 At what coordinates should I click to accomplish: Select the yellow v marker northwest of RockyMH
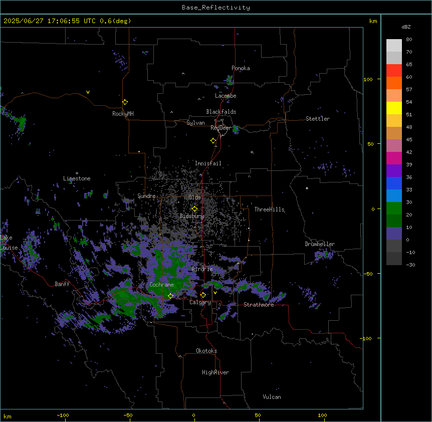pyautogui.click(x=88, y=92)
